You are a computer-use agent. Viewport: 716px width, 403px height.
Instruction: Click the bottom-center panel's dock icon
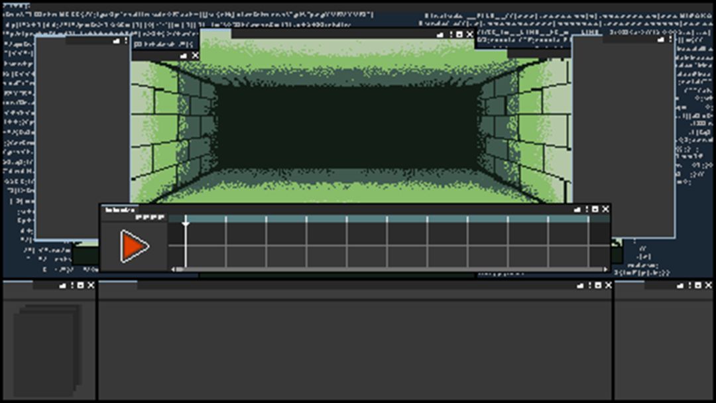pyautogui.click(x=580, y=285)
